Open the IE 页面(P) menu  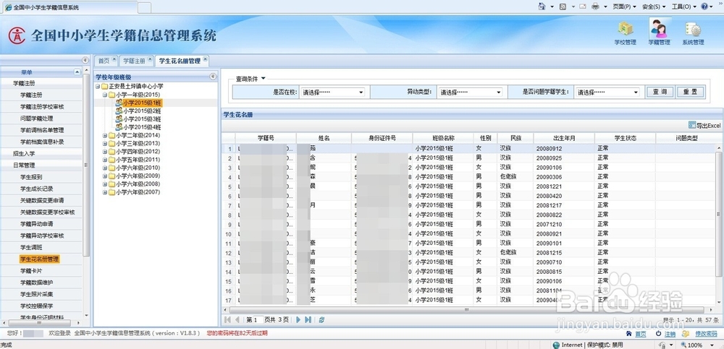[624, 7]
